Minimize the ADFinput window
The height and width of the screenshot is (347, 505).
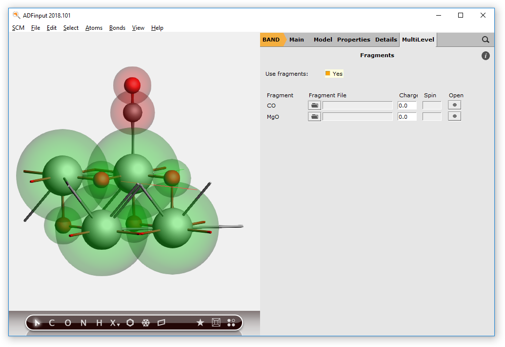[x=438, y=15]
